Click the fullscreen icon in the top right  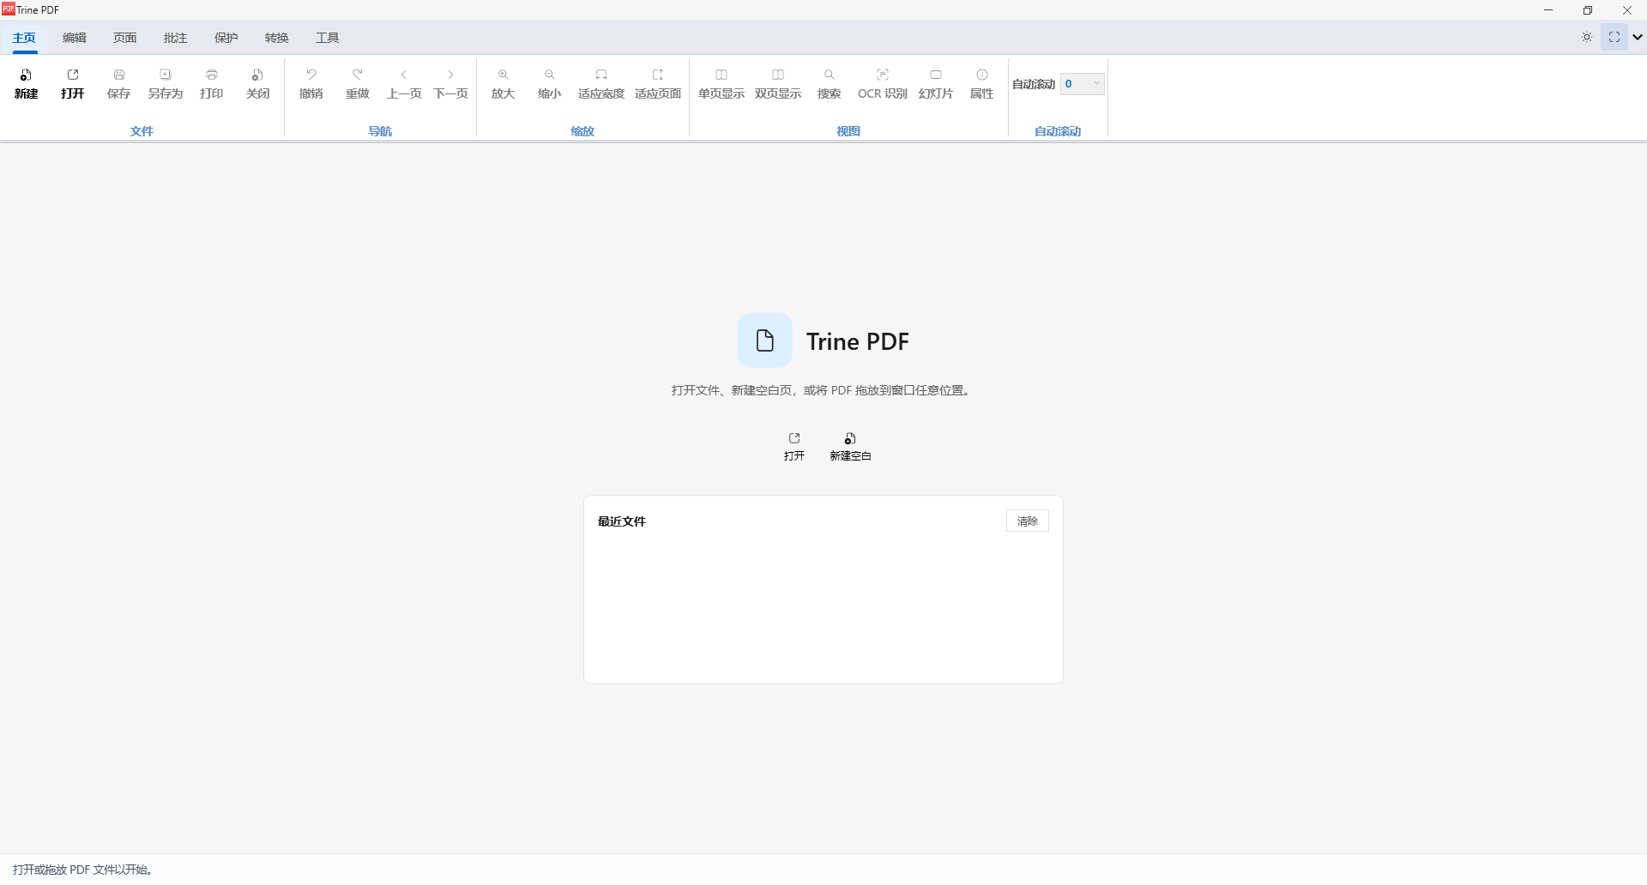[x=1614, y=37]
